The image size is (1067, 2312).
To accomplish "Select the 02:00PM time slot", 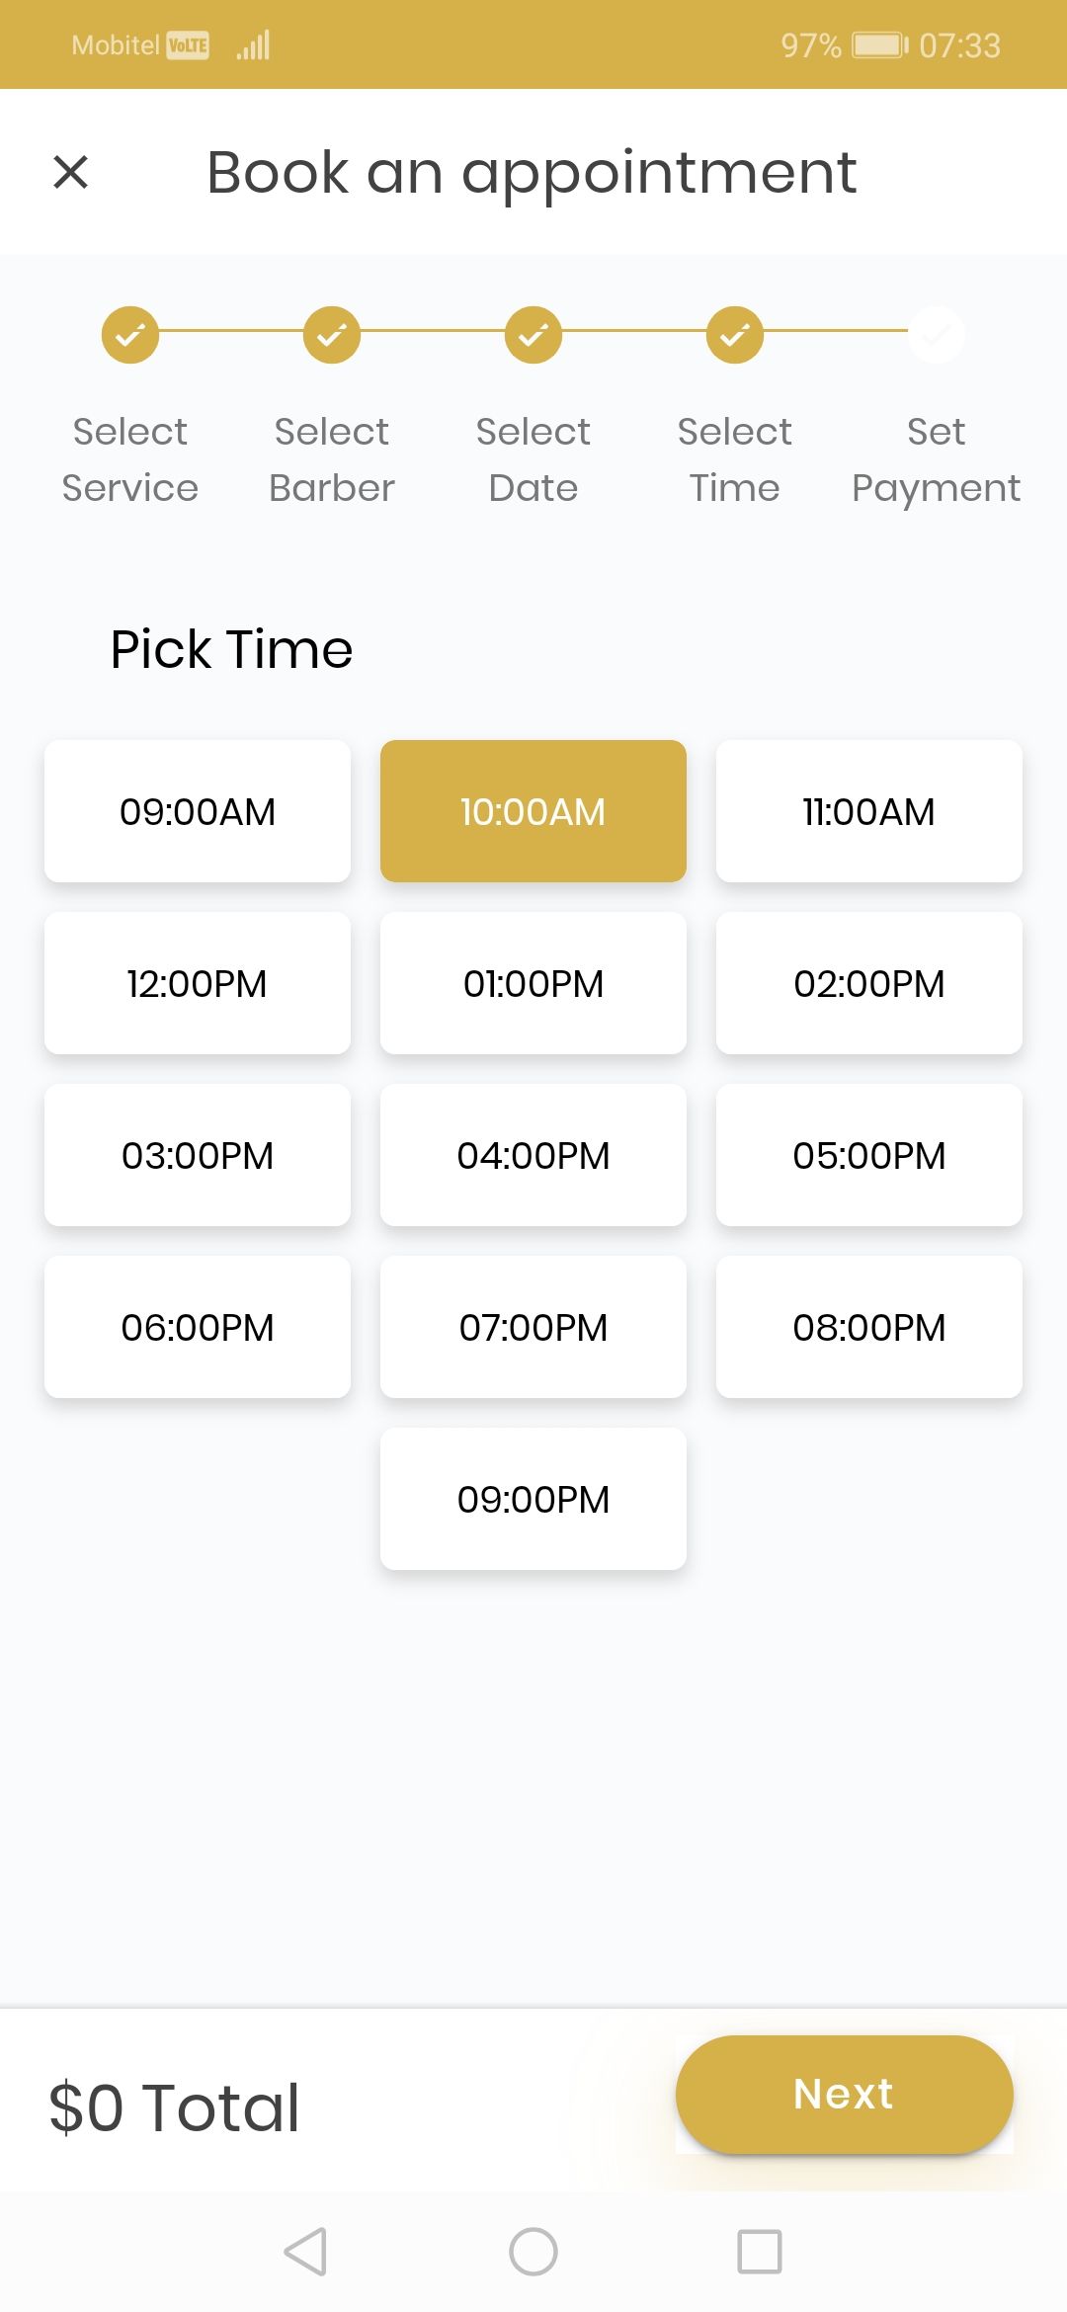I will click(868, 983).
